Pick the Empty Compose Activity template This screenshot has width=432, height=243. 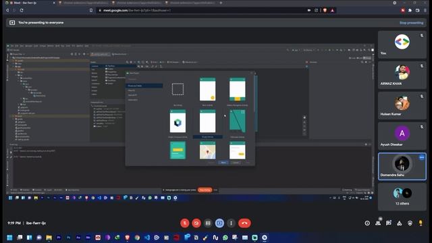click(178, 122)
